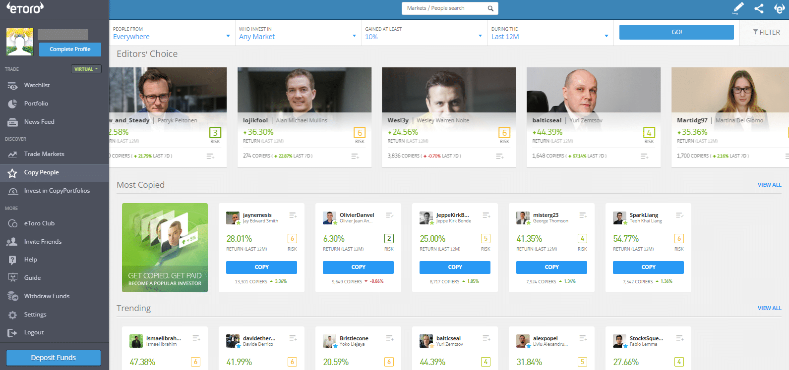The height and width of the screenshot is (370, 789).
Task: Expand the Who Invest In Any Market dropdown
Action: click(298, 33)
